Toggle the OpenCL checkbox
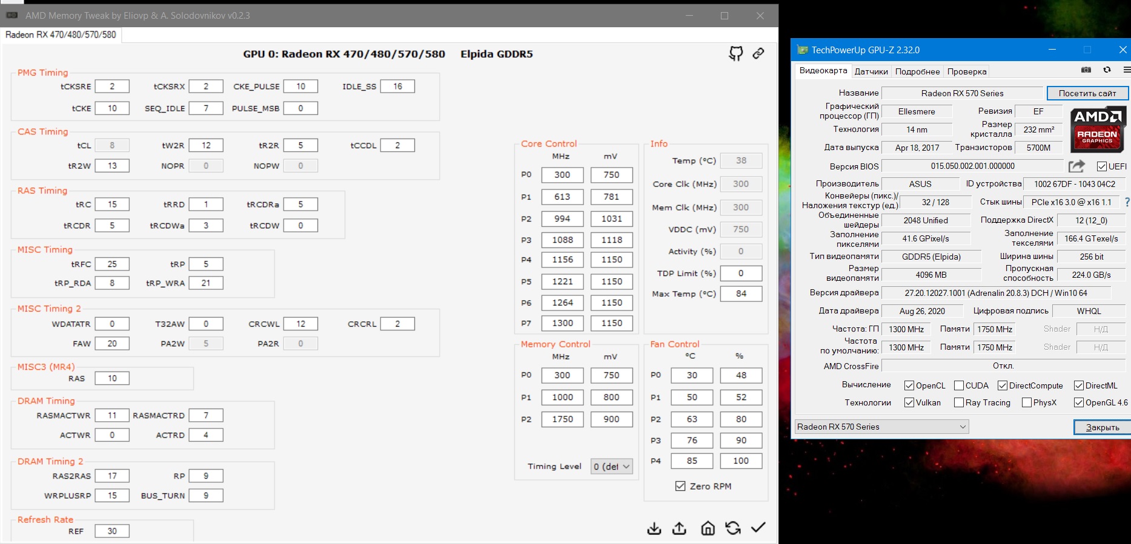 pos(909,385)
